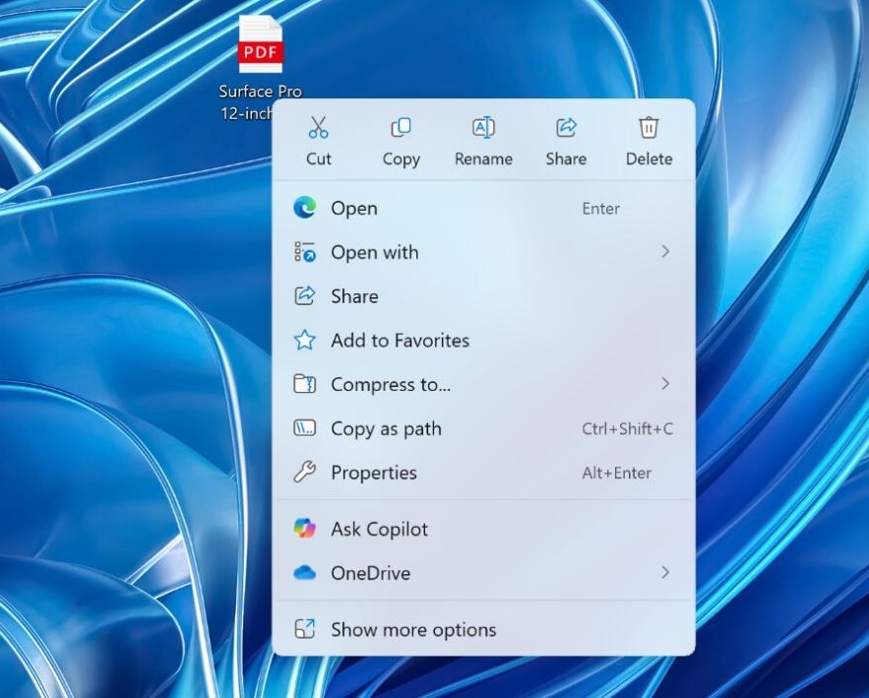Select the PDF file icon on the desktop
Screen dimensions: 869x698
tap(261, 43)
